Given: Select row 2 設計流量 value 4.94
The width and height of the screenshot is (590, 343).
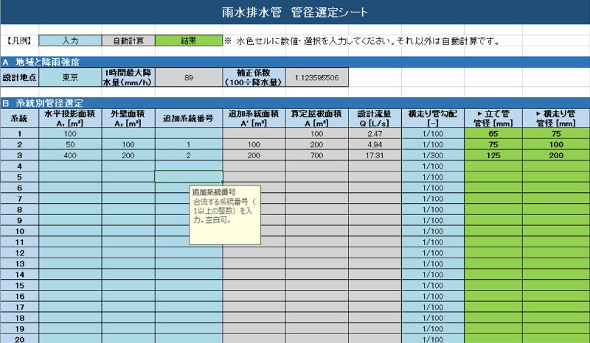Looking at the screenshot, I should [374, 145].
